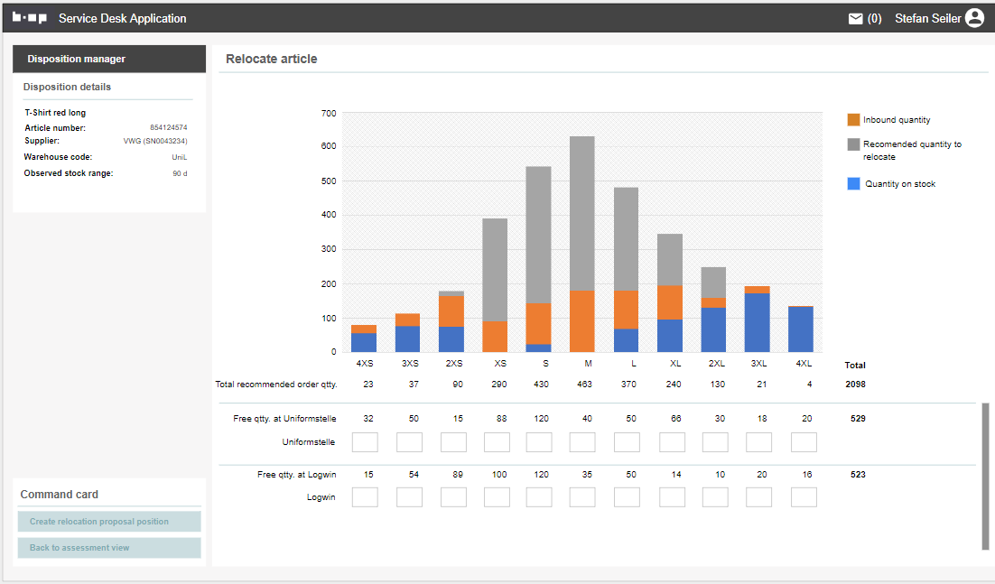Click the blue Quantity on stock swatch
Screen dimensions: 995x584
click(853, 184)
